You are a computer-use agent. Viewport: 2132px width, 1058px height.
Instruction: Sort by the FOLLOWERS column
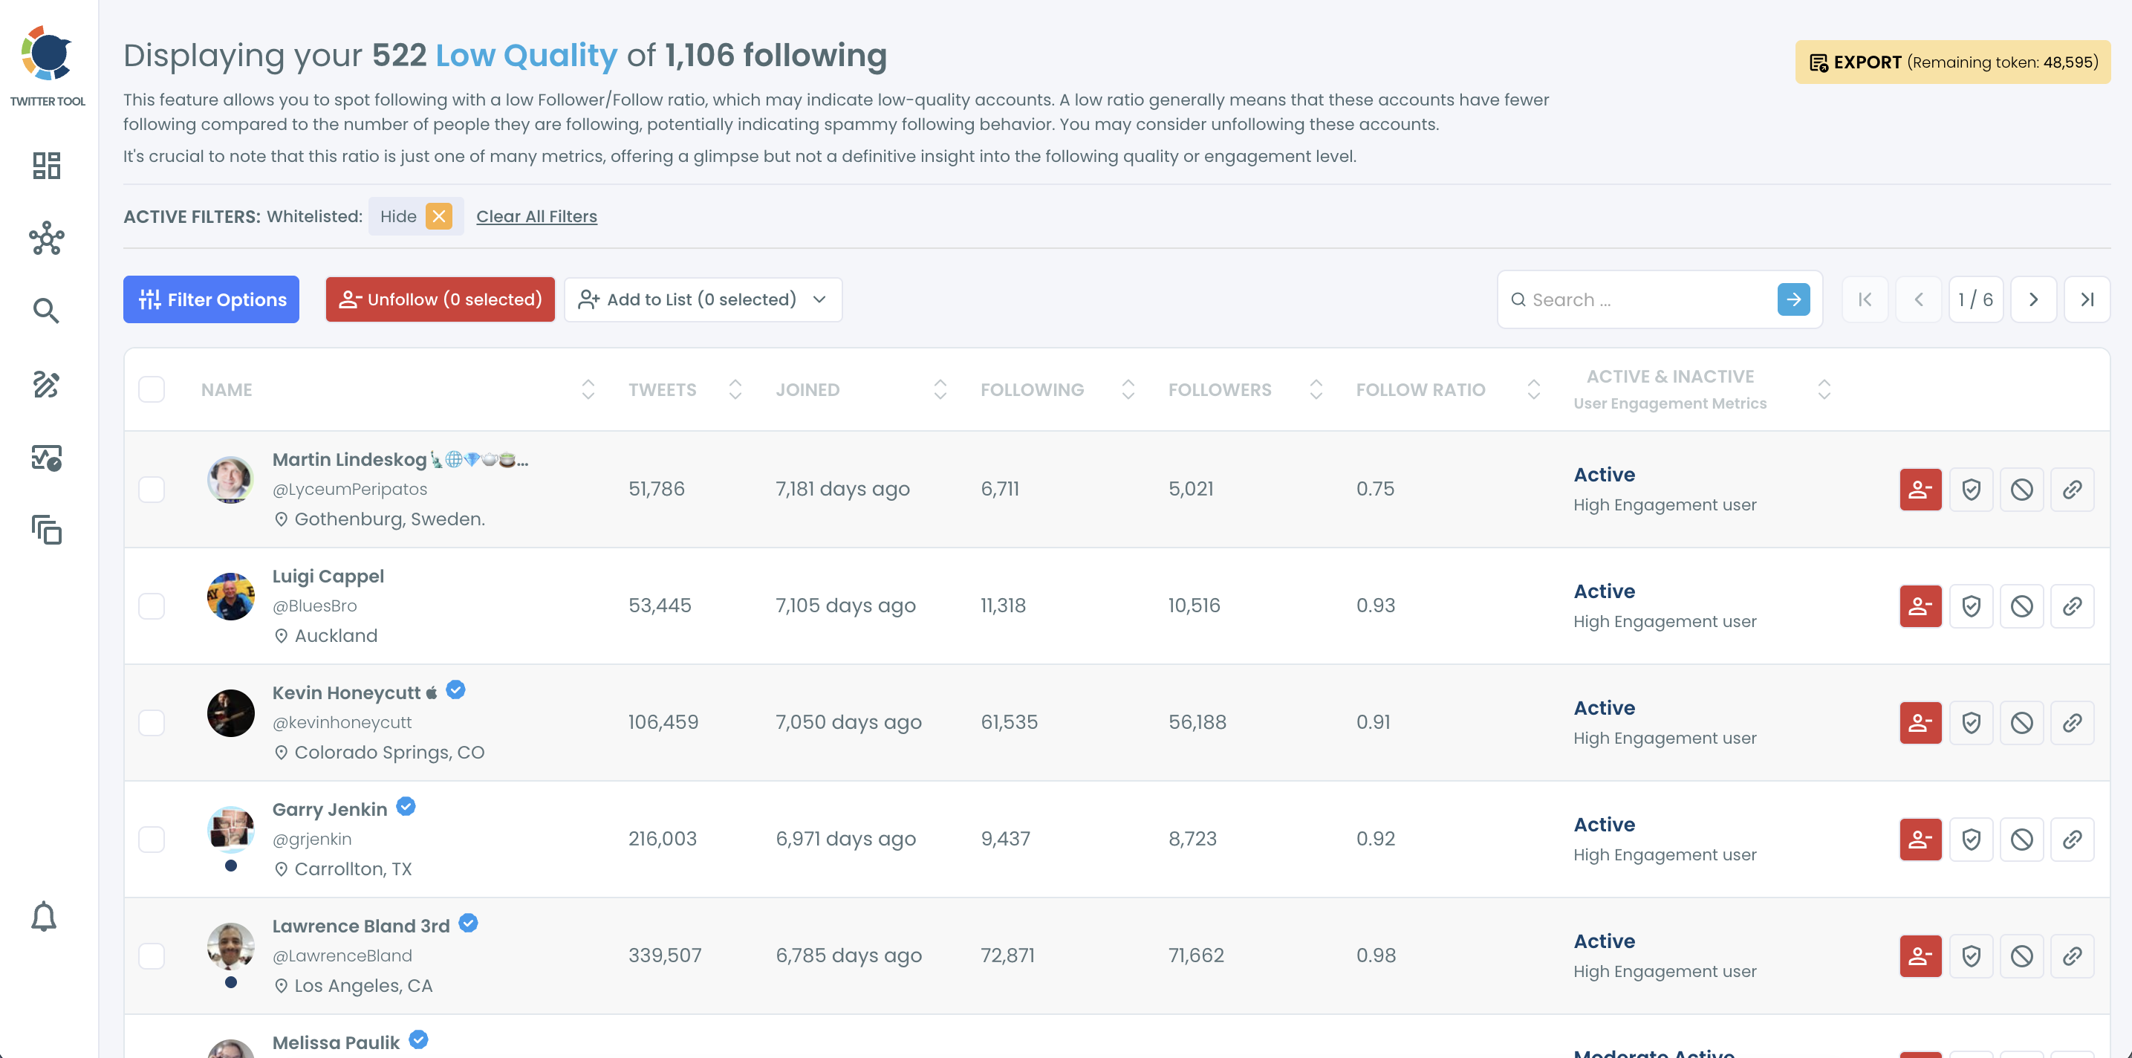1316,389
